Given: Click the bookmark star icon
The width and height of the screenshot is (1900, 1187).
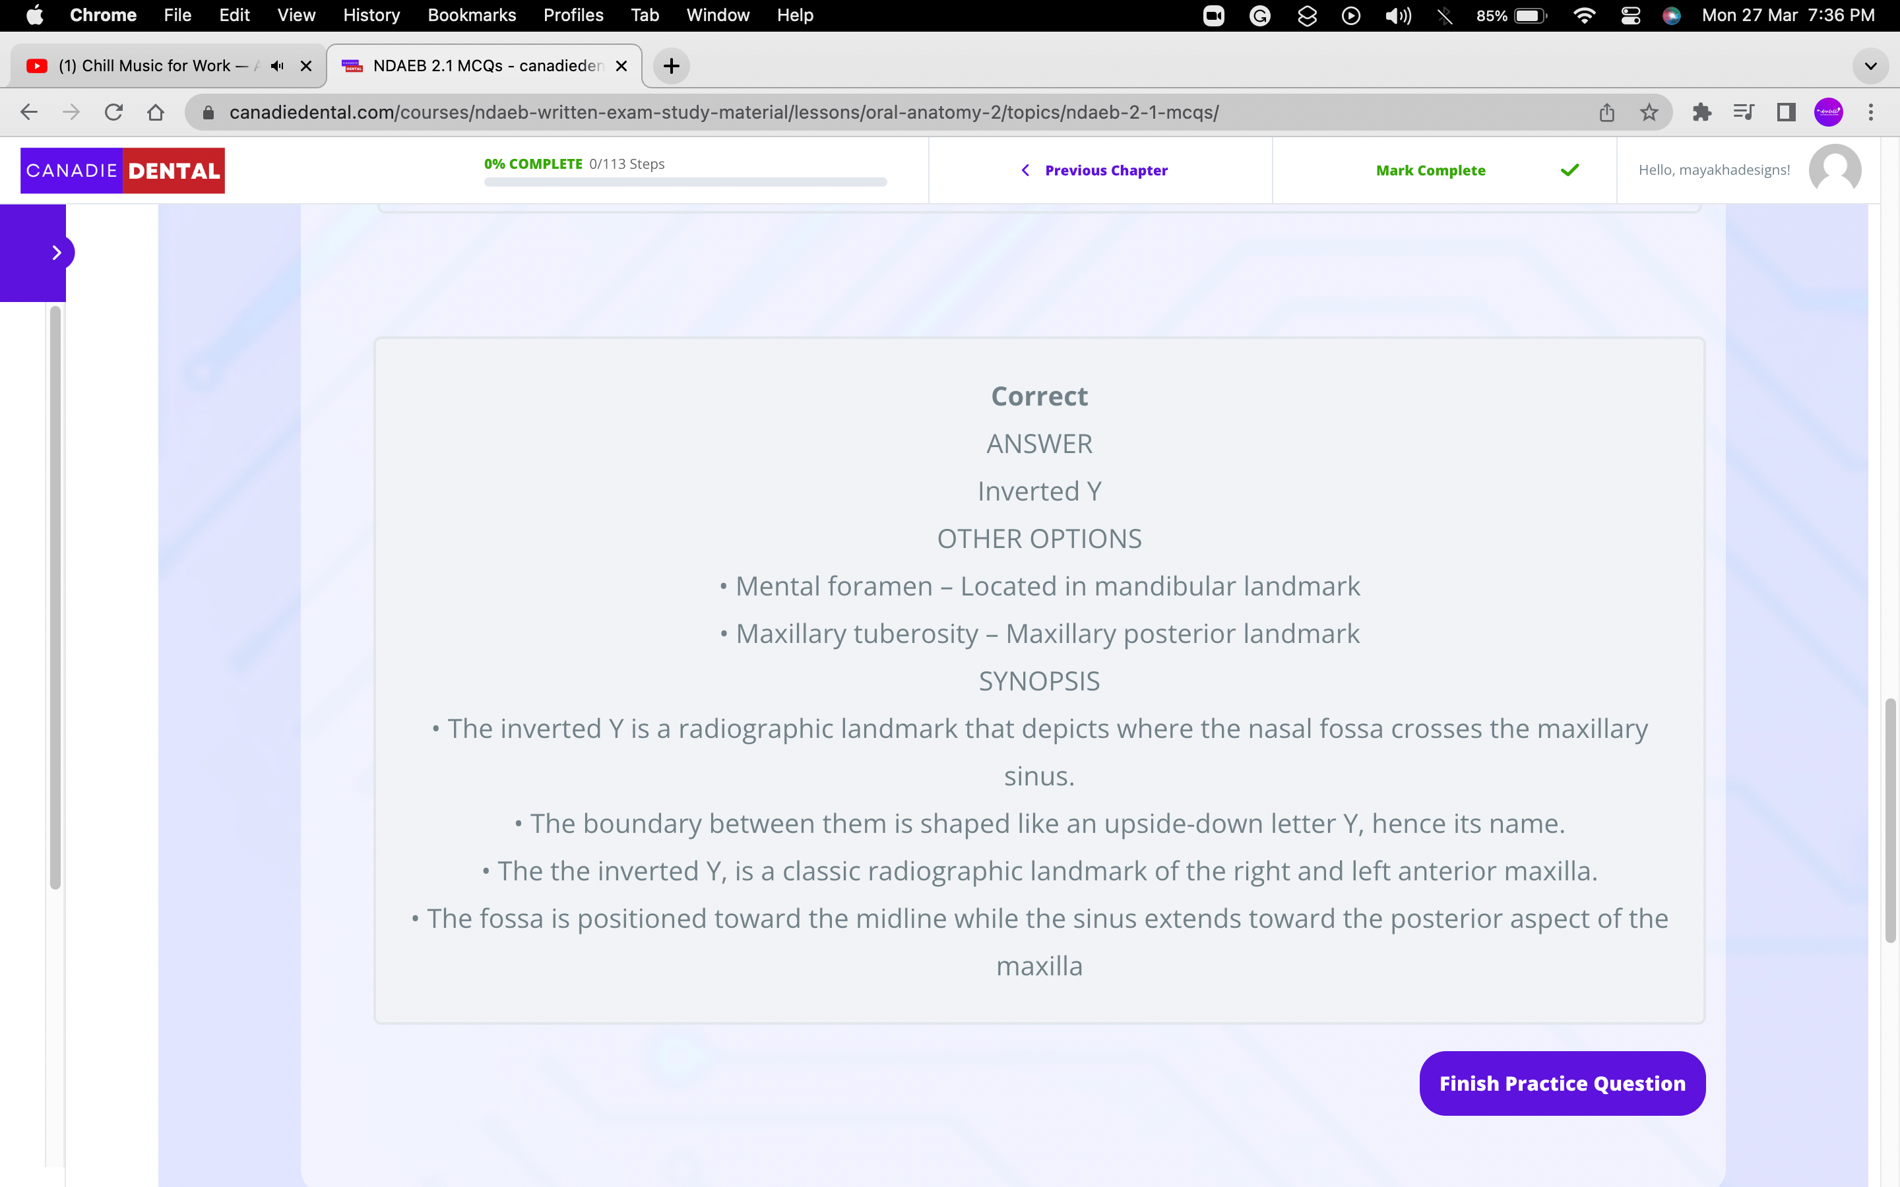Looking at the screenshot, I should click(x=1649, y=112).
